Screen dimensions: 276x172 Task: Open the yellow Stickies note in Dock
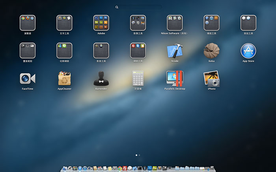tap(110, 168)
